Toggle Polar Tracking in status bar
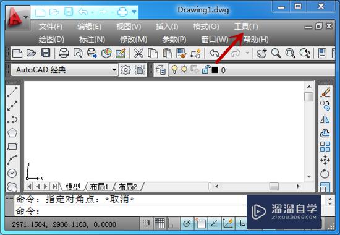This screenshot has height=235, width=340. tap(187, 223)
